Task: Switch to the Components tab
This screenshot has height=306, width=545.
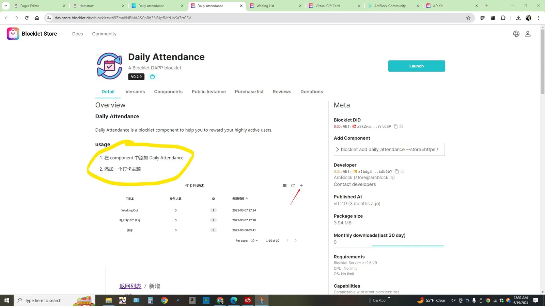Action: coord(168,92)
